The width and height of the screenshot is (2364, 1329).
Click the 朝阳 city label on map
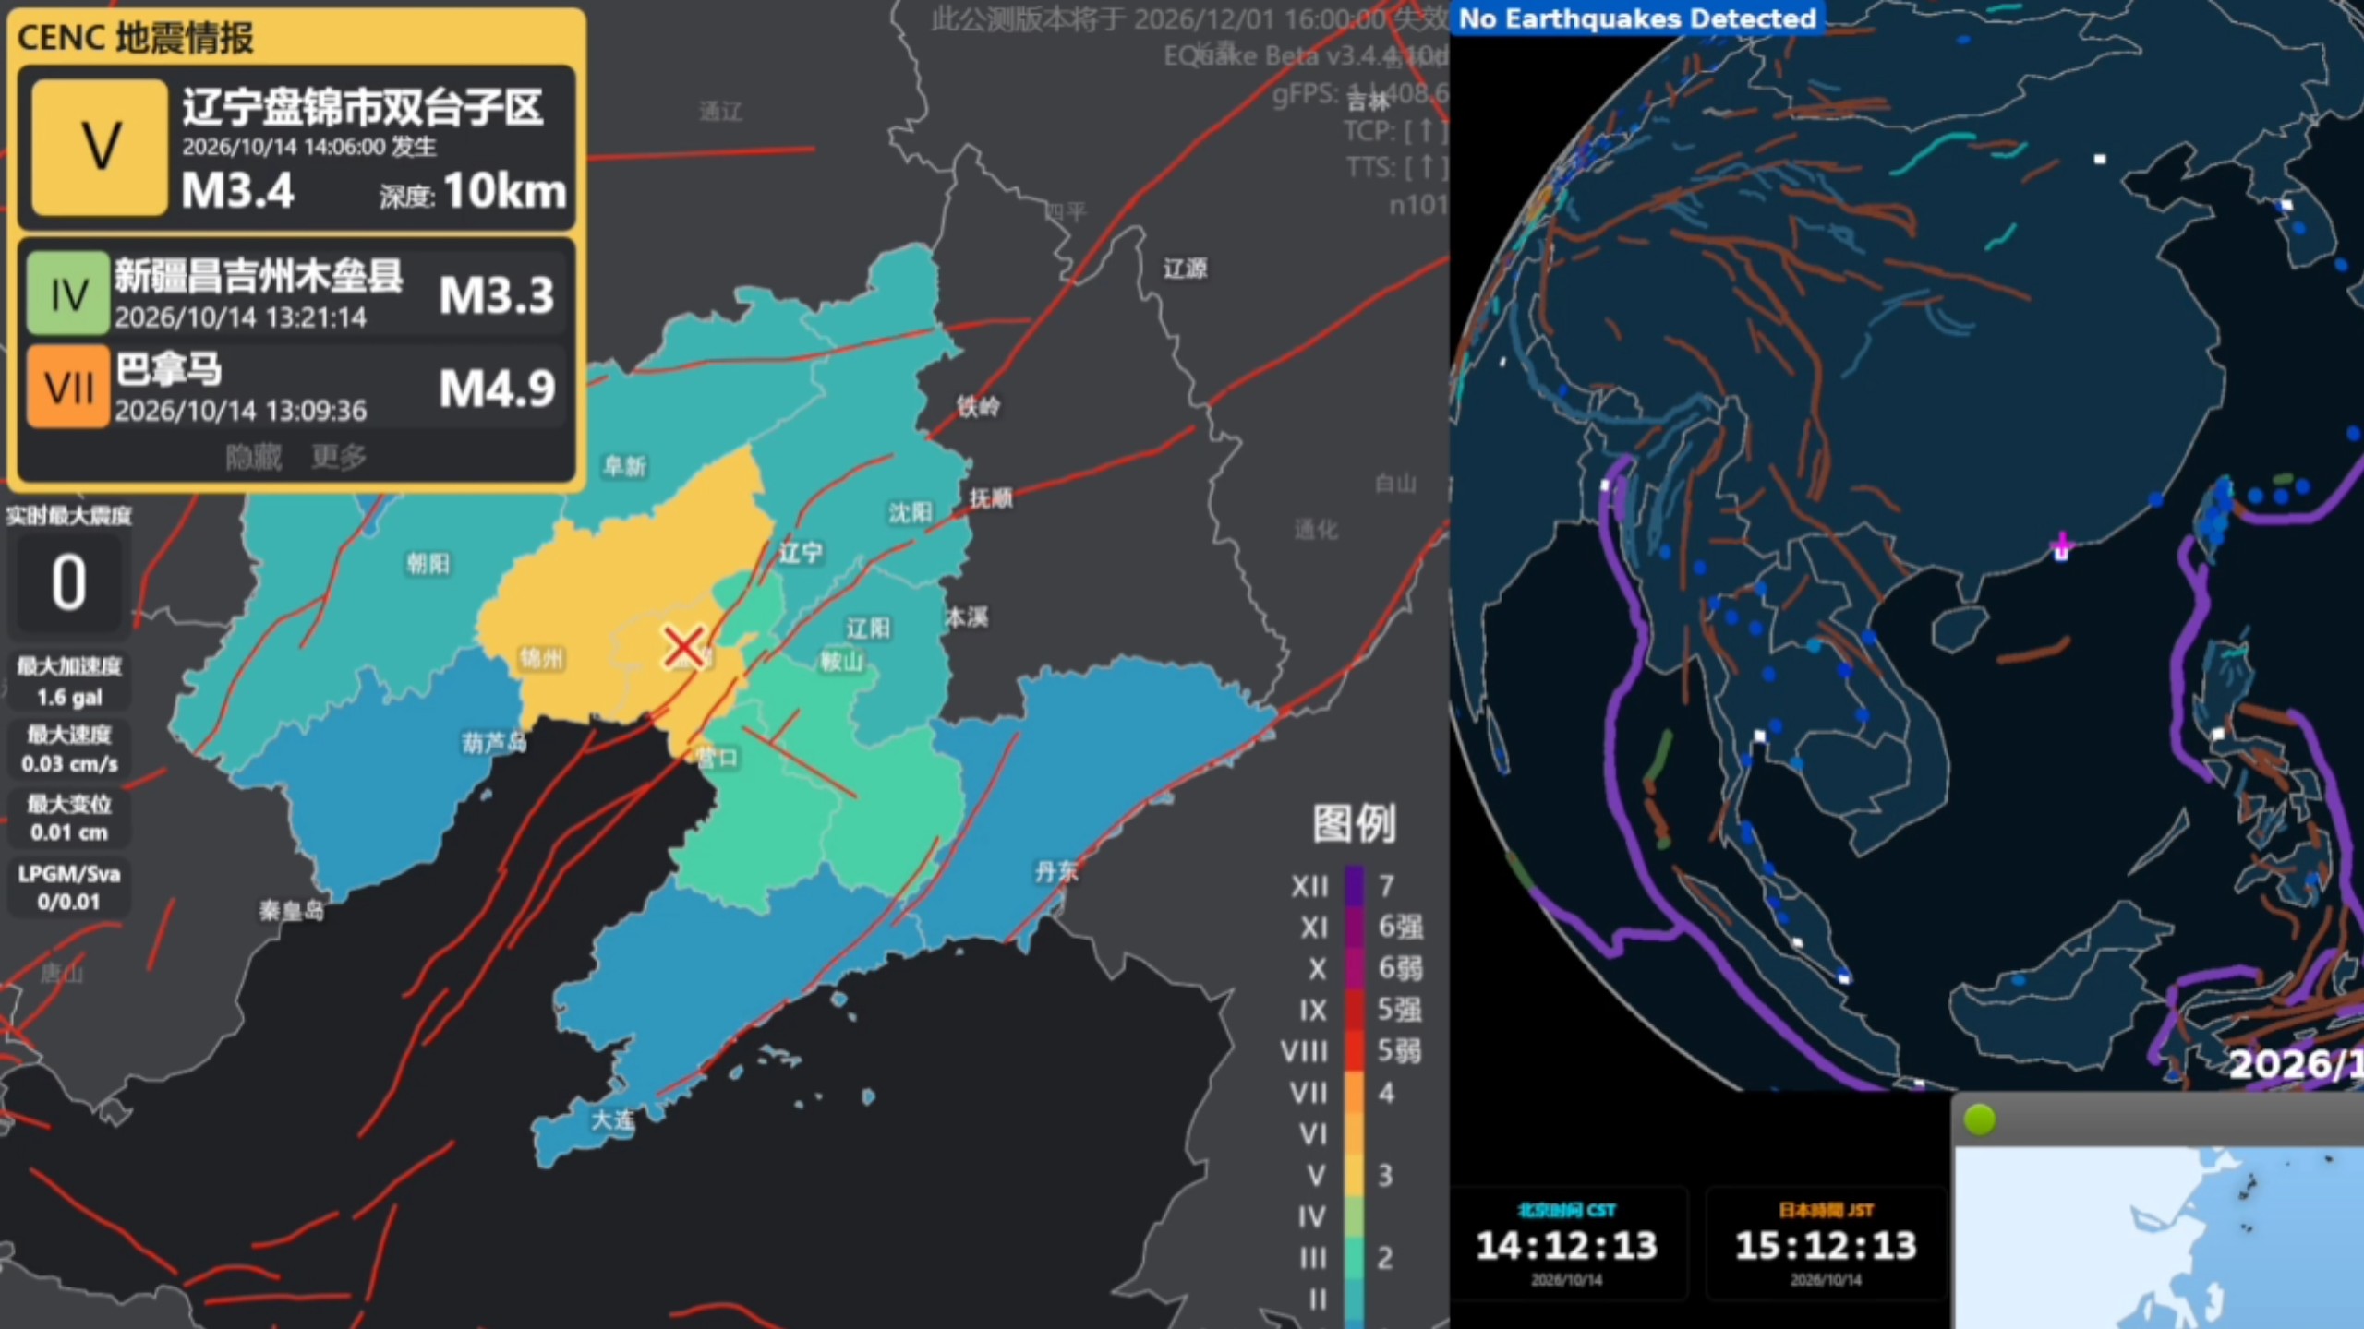click(428, 563)
